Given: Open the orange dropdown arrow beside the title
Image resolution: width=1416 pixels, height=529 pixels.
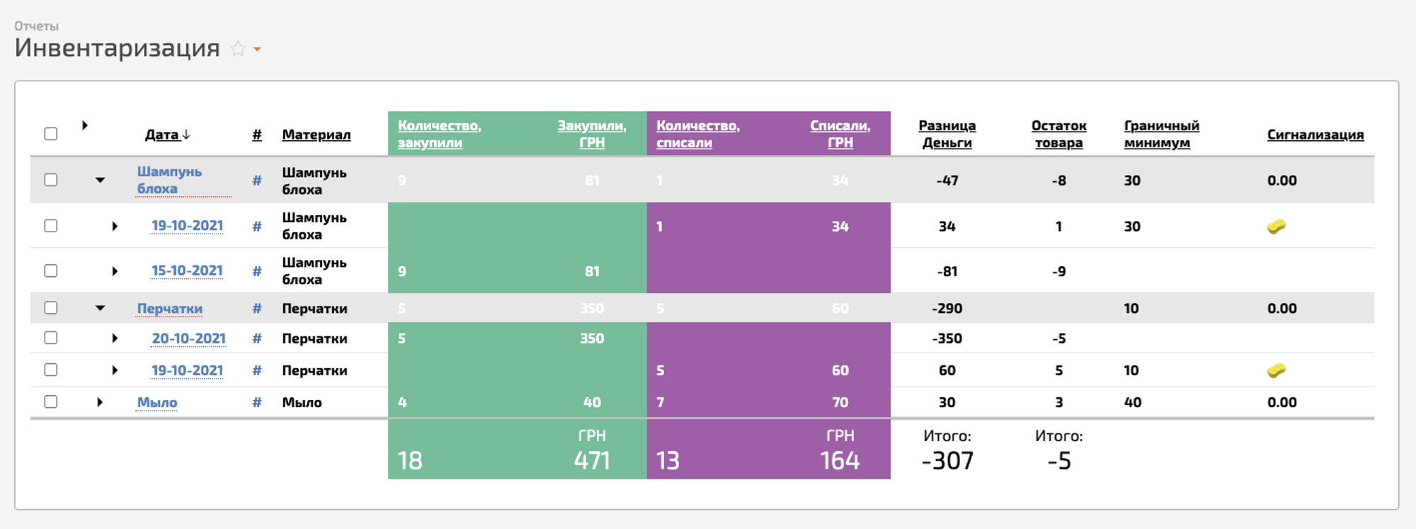Looking at the screenshot, I should (257, 50).
